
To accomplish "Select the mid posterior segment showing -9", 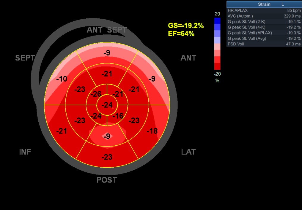I will (x=107, y=136).
